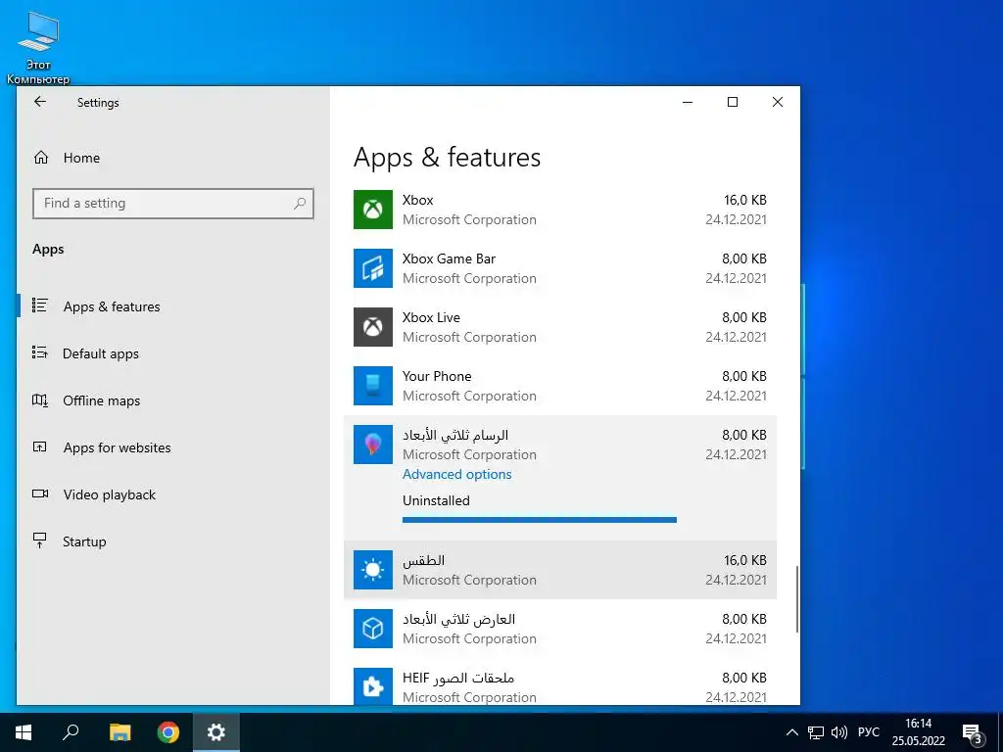The height and width of the screenshot is (752, 1003).
Task: Click the Video playback camera icon
Action: coord(39,493)
